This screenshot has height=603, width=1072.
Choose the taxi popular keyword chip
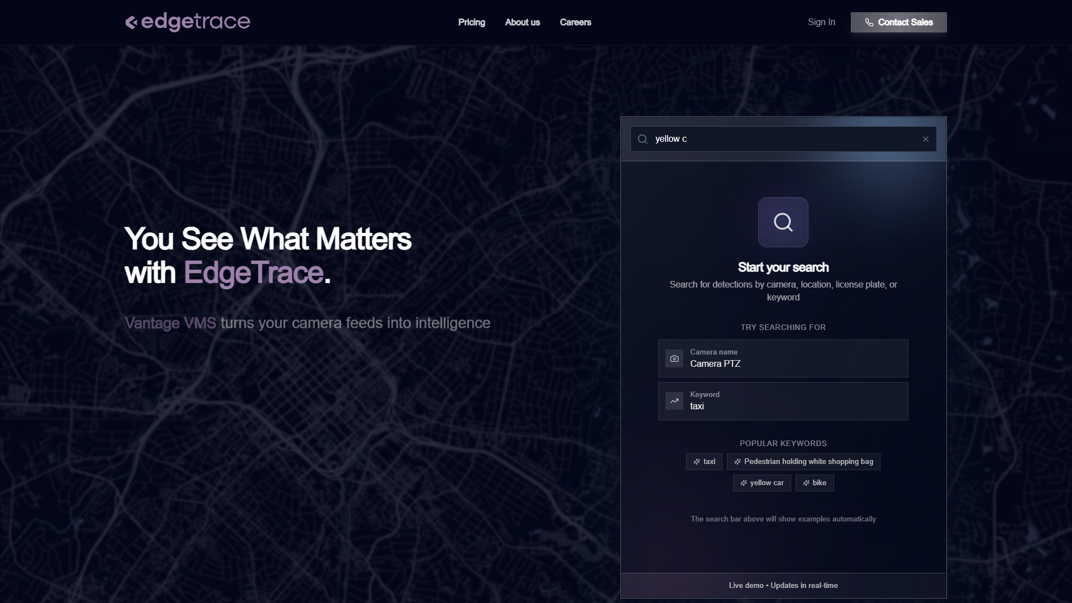coord(704,462)
